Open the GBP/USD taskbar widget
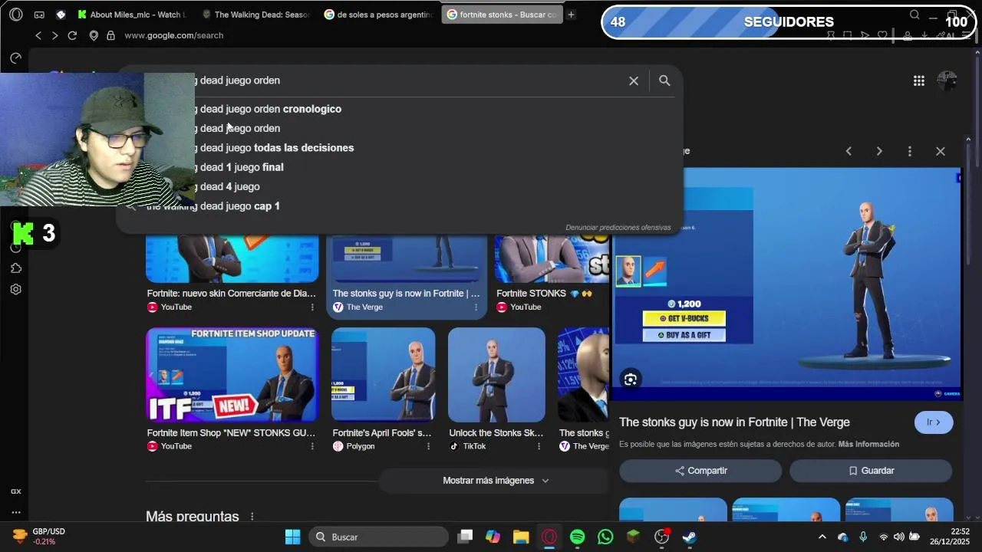 [40, 537]
